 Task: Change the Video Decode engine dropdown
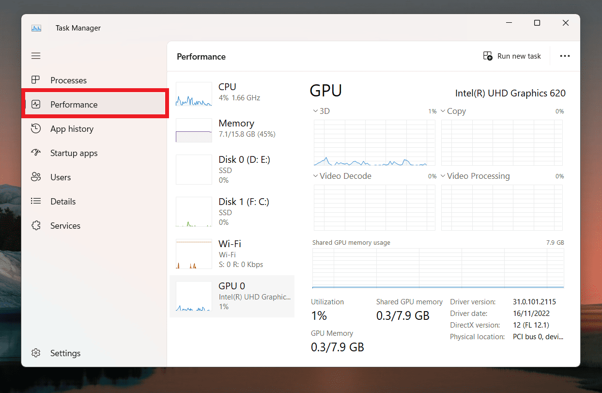click(316, 176)
